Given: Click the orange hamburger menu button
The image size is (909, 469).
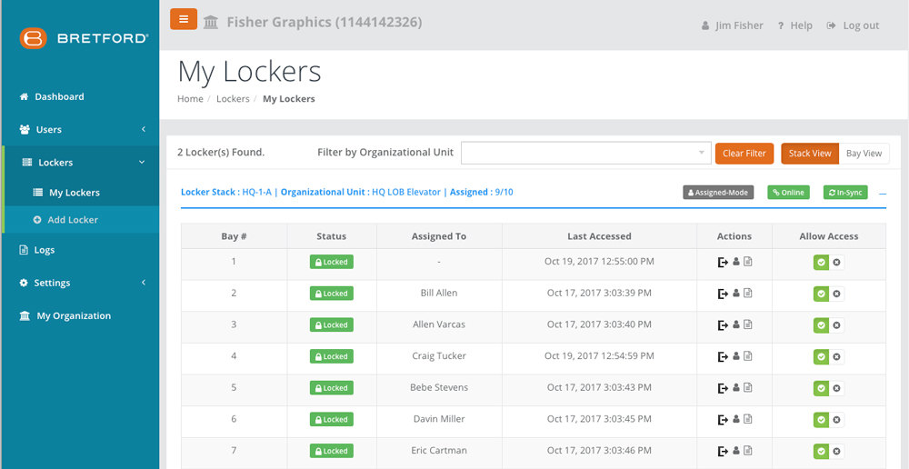Looking at the screenshot, I should [184, 19].
